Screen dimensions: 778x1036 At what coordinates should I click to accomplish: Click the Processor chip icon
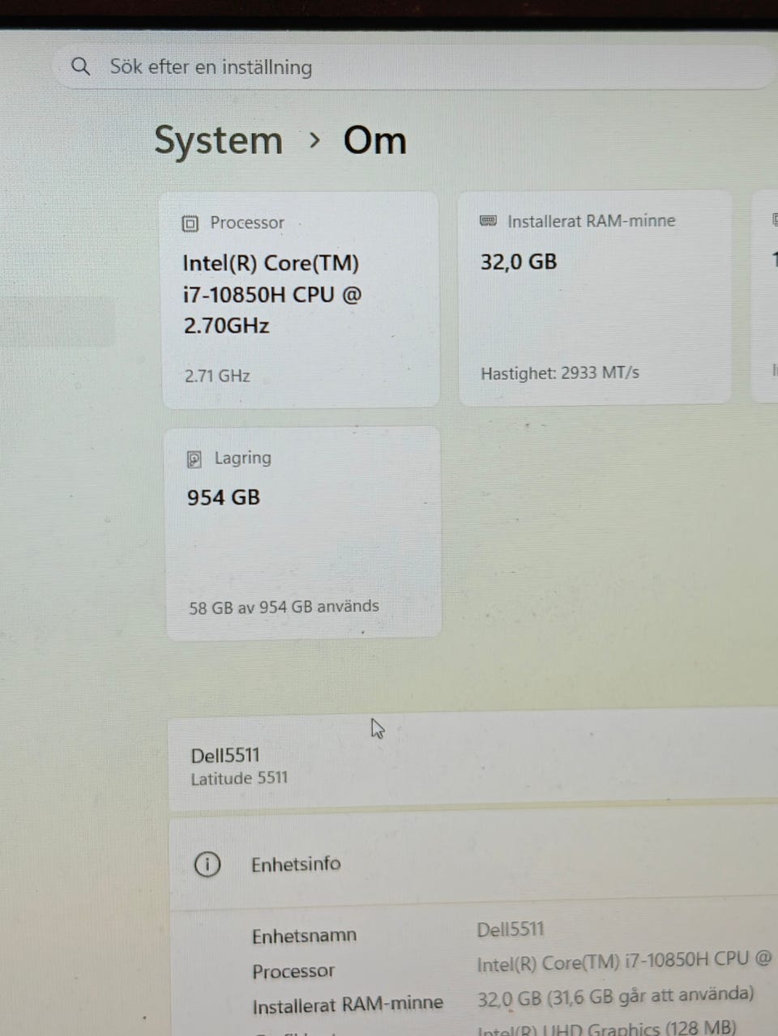click(190, 224)
